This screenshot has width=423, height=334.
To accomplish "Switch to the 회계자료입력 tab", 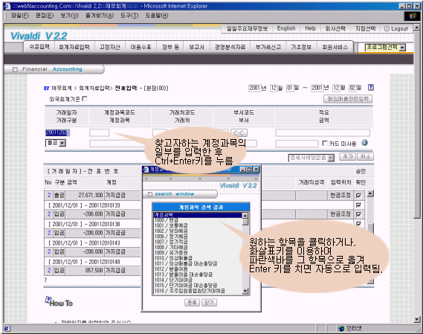I will pyautogui.click(x=74, y=47).
